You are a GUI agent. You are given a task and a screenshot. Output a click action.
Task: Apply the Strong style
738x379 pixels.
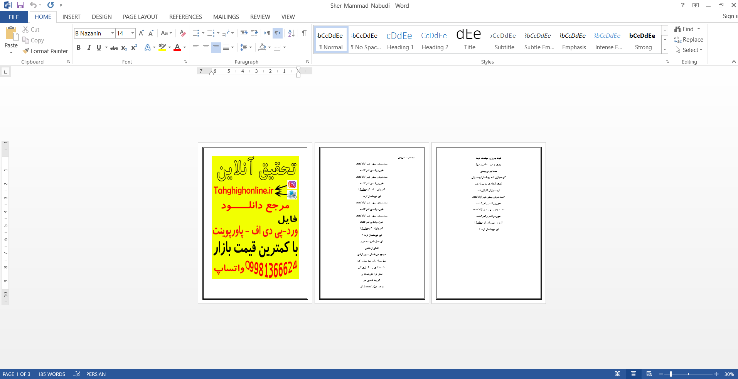pos(643,40)
